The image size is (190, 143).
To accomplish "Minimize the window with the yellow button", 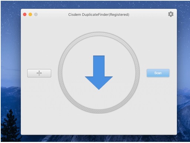I will [x=30, y=14].
